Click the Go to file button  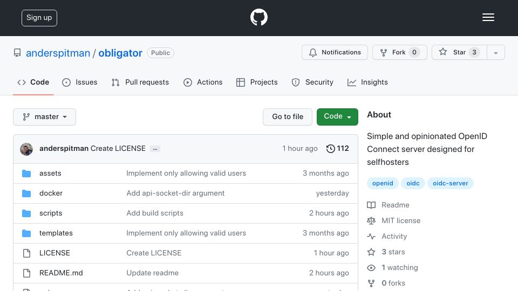pyautogui.click(x=288, y=117)
